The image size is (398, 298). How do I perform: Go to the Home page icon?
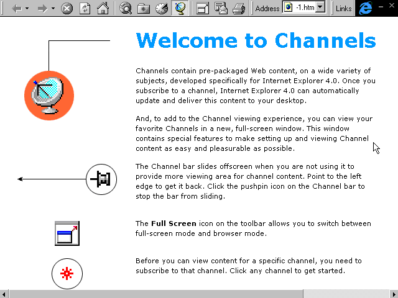click(103, 8)
